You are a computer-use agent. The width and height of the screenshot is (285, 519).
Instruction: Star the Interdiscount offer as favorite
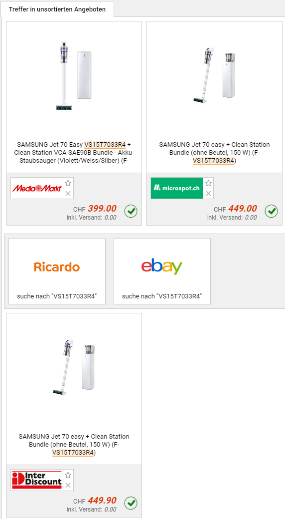tap(68, 475)
